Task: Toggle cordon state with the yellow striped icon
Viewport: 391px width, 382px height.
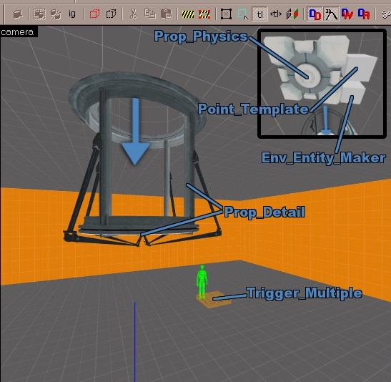Action: tap(188, 14)
